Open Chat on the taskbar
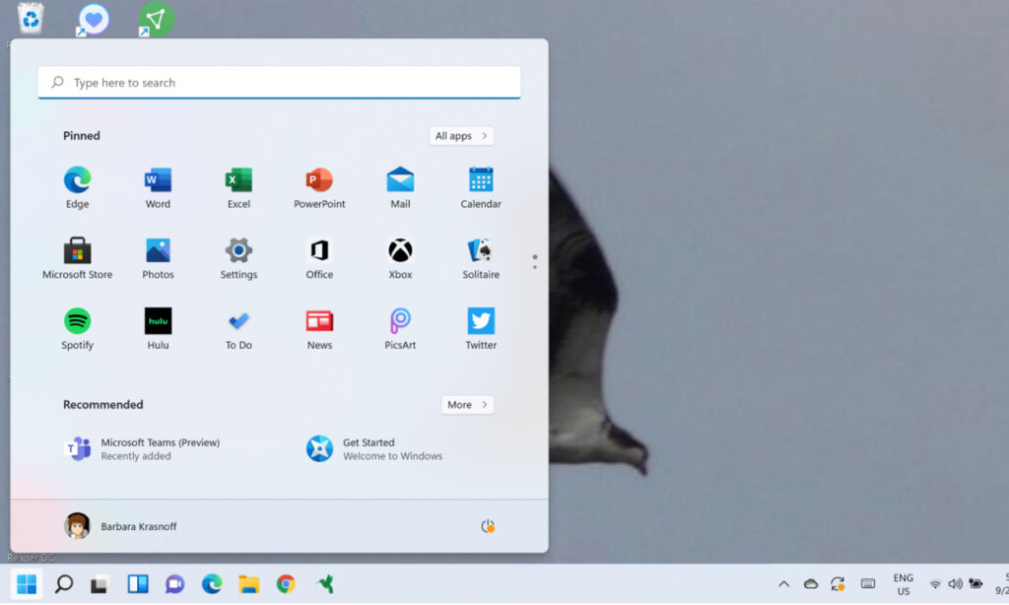1009x605 pixels. click(x=174, y=583)
